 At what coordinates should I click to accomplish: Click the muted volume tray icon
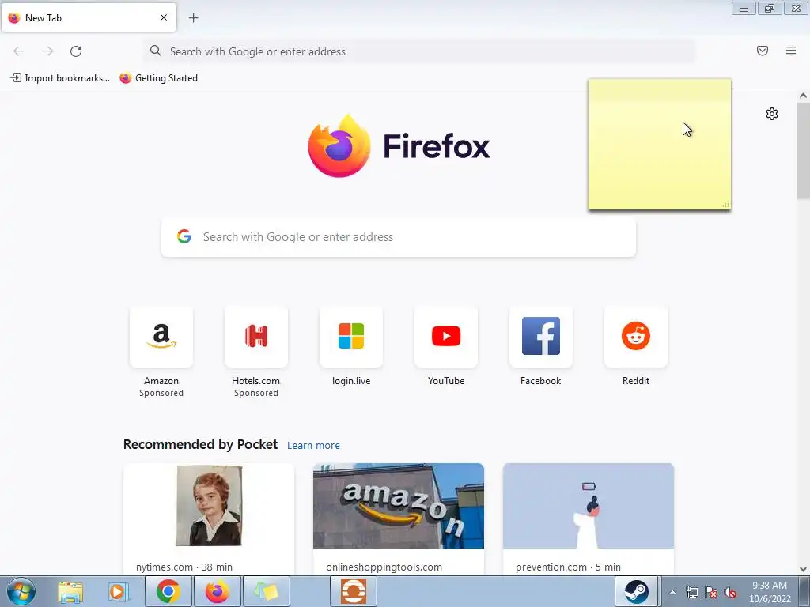coord(730,592)
